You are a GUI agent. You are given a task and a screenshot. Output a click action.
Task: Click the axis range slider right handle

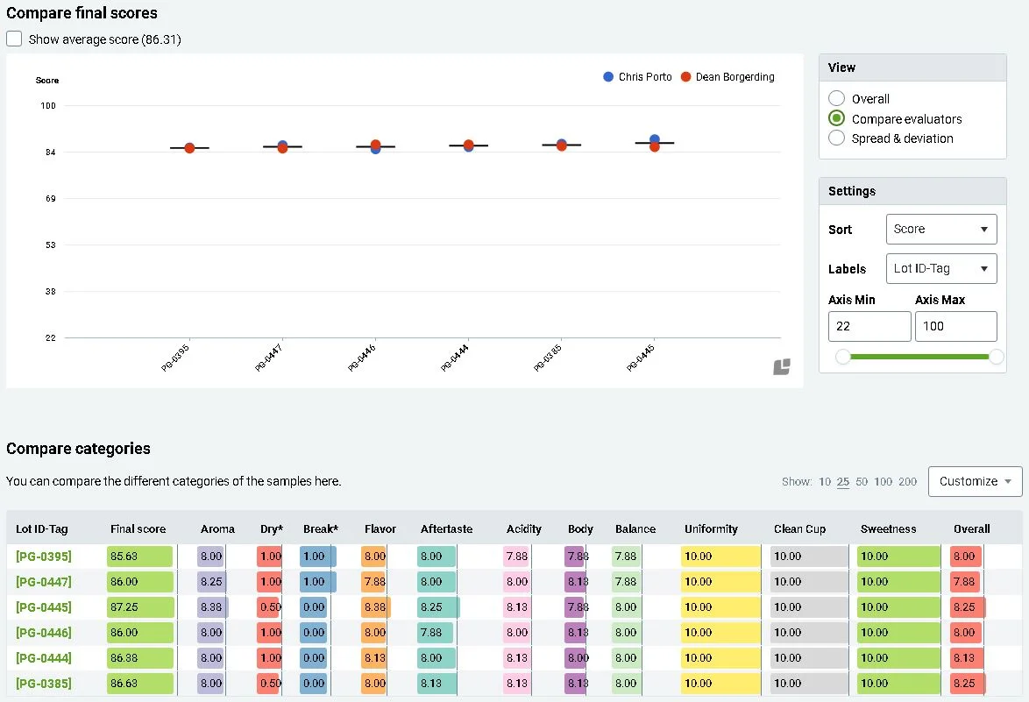[x=997, y=356]
